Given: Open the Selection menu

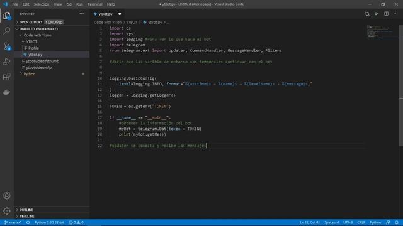Looking at the screenshot, I should (42, 4).
